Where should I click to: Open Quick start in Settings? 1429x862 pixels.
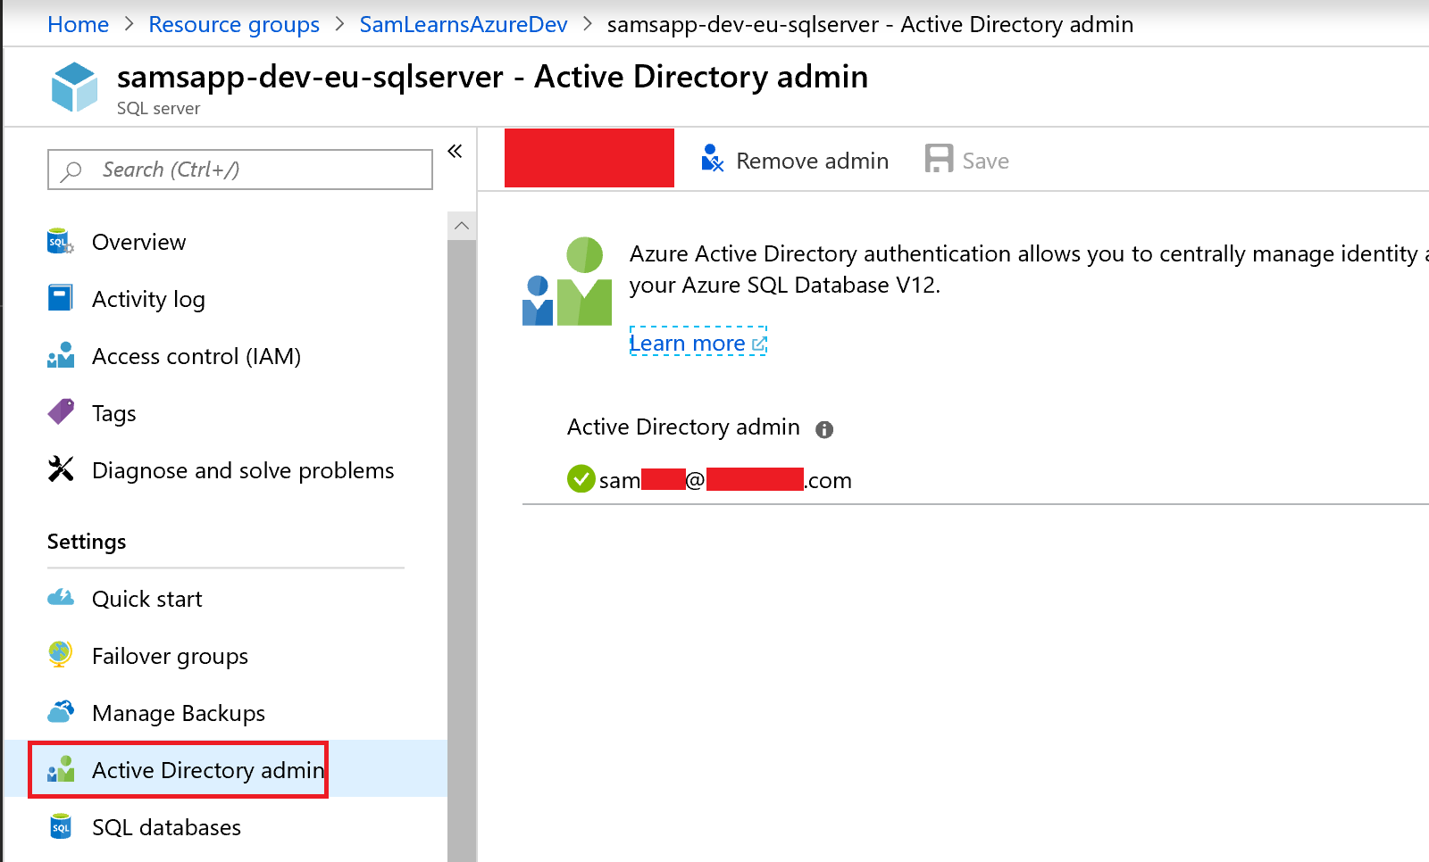point(146,599)
